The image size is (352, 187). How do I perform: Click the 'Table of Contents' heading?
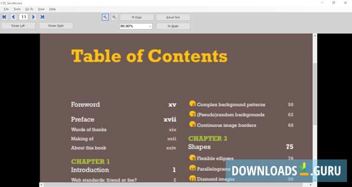pyautogui.click(x=149, y=56)
